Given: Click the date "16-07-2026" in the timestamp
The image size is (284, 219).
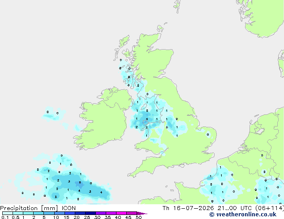Looking at the screenshot, I should click(x=194, y=208).
